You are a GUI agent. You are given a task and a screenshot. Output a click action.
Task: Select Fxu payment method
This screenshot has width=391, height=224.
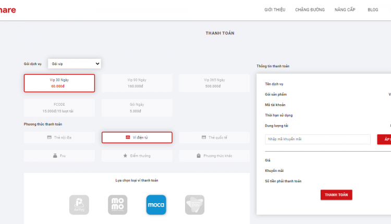(59, 156)
